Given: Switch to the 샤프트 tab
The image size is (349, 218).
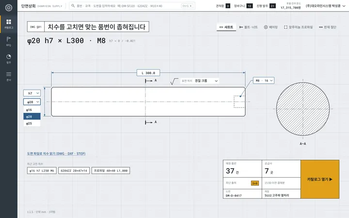Looking at the screenshot, I should coord(226,27).
